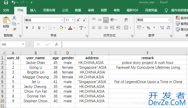This screenshot has height=108, width=188.
Task: Open the 插入 ribbon tab
Action: [33, 10]
